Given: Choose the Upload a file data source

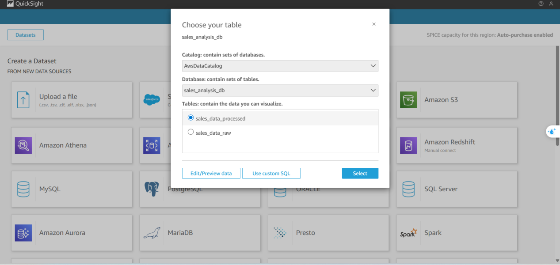Looking at the screenshot, I should tap(72, 100).
